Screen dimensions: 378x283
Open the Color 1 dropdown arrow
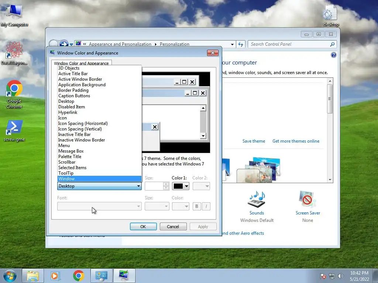pos(186,186)
